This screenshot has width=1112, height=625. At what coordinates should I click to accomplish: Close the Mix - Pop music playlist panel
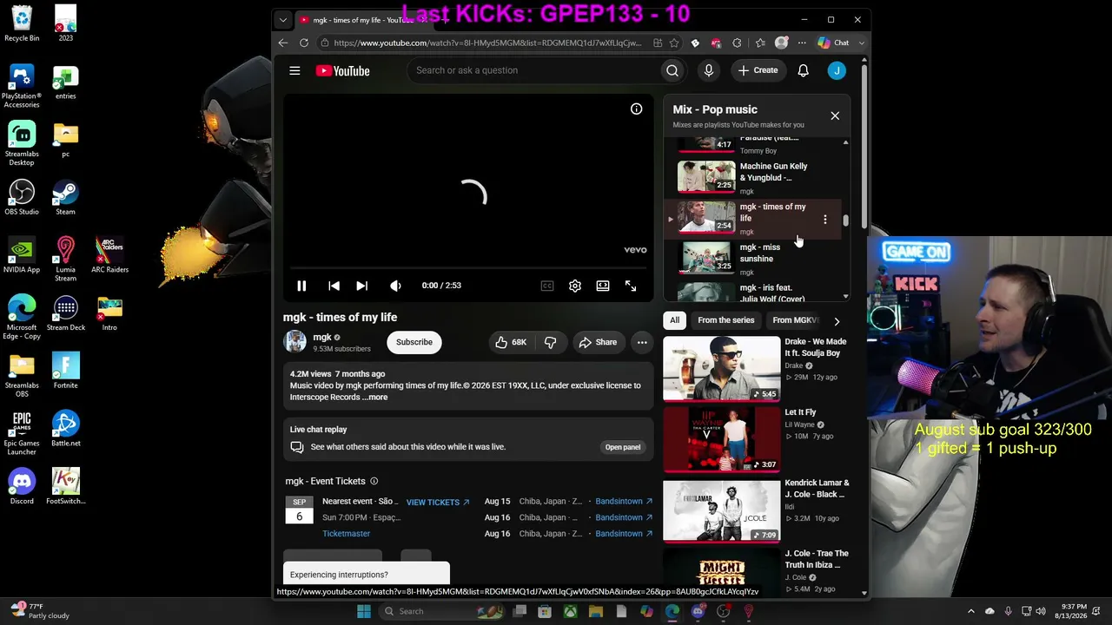[835, 115]
